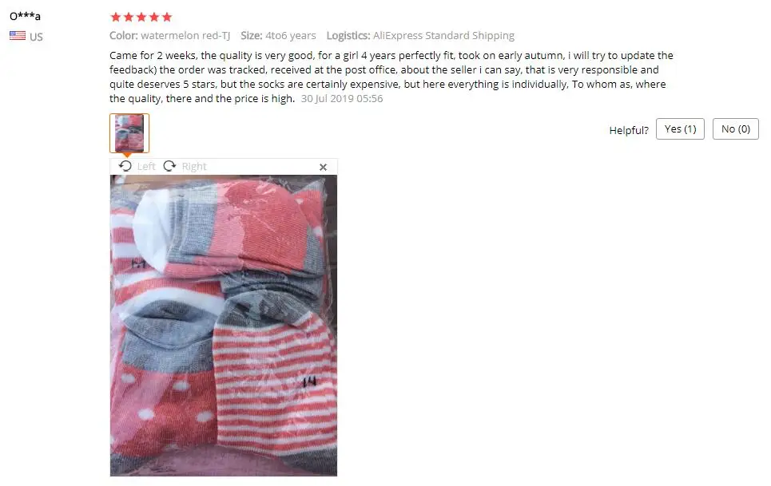Select the socks review thumbnail
771x486 pixels.
(129, 133)
